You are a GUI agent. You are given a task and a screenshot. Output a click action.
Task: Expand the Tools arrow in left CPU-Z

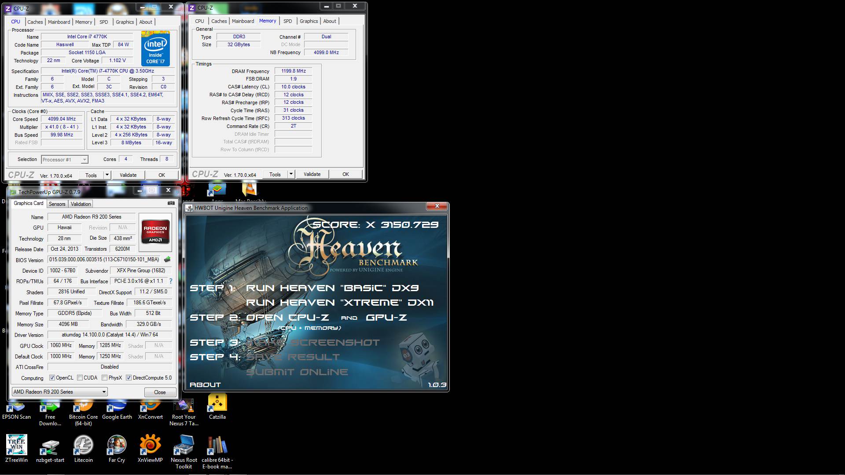(107, 175)
